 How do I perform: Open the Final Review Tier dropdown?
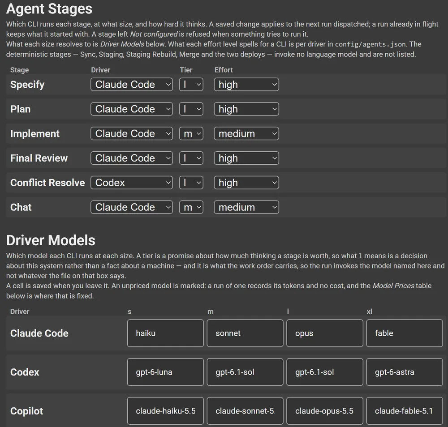click(x=191, y=158)
